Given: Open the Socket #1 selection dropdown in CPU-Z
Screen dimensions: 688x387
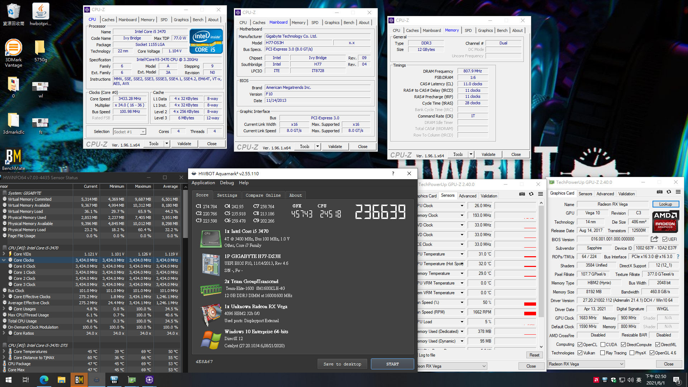Looking at the screenshot, I should (x=130, y=132).
